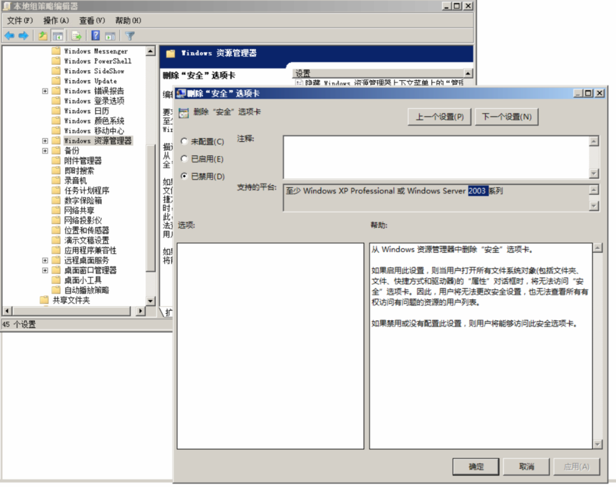Click the Windows Update folder icon

(x=57, y=81)
